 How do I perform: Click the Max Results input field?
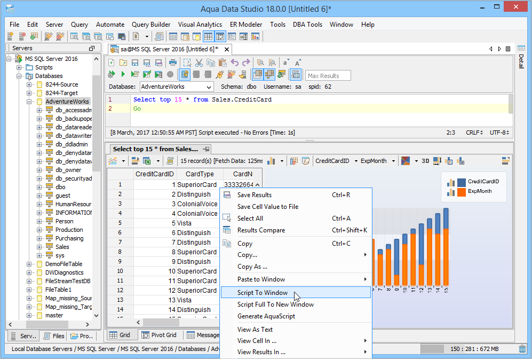(328, 76)
